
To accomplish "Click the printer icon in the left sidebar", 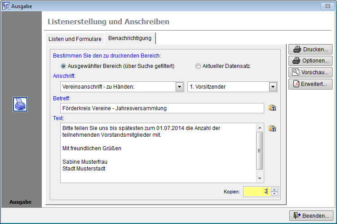I will coord(21,104).
